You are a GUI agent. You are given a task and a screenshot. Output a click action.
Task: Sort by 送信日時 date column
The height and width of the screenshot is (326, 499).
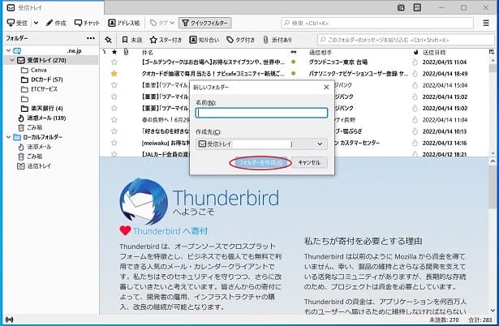tap(434, 52)
